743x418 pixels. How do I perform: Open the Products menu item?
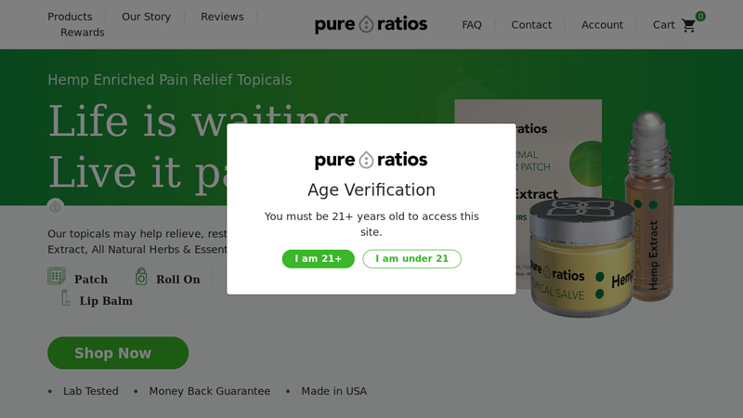(x=70, y=17)
